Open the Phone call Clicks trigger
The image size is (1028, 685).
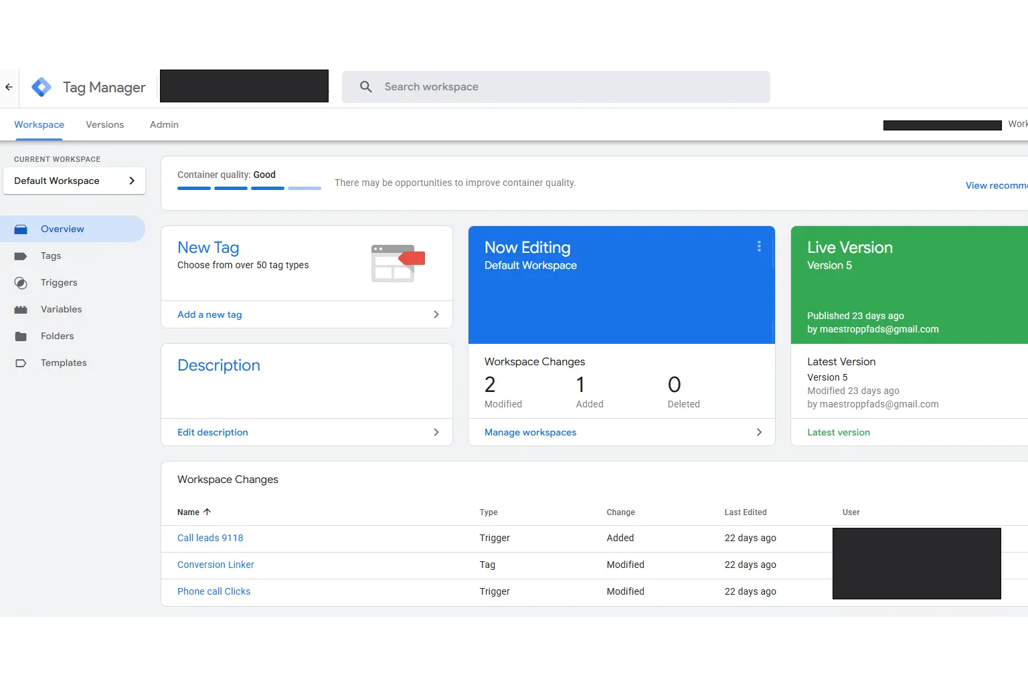(213, 591)
